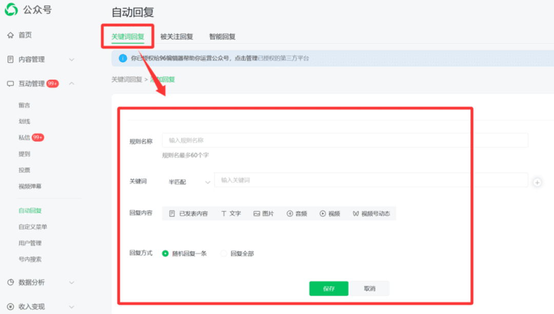This screenshot has width=554, height=314.
Task: Expand the 数据分析 sidebar section
Action: [72, 282]
